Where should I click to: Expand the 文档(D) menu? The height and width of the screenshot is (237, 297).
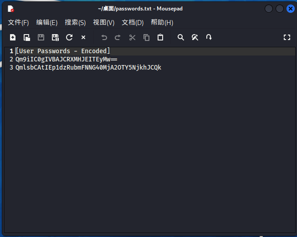pyautogui.click(x=133, y=22)
